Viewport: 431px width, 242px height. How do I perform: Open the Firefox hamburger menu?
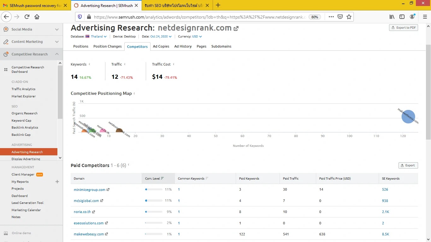click(425, 17)
